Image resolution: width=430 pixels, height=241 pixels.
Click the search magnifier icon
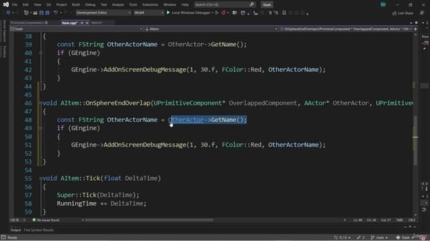(x=251, y=5)
